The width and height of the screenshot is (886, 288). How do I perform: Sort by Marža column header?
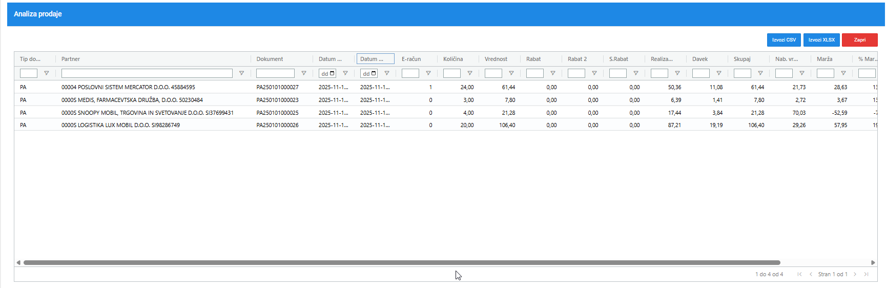pos(825,59)
